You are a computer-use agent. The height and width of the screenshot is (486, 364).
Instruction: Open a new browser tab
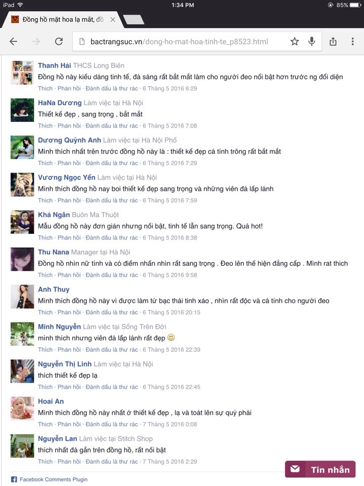pyautogui.click(x=133, y=20)
